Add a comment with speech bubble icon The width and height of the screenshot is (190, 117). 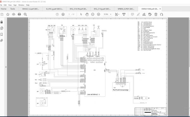(x=132, y=14)
